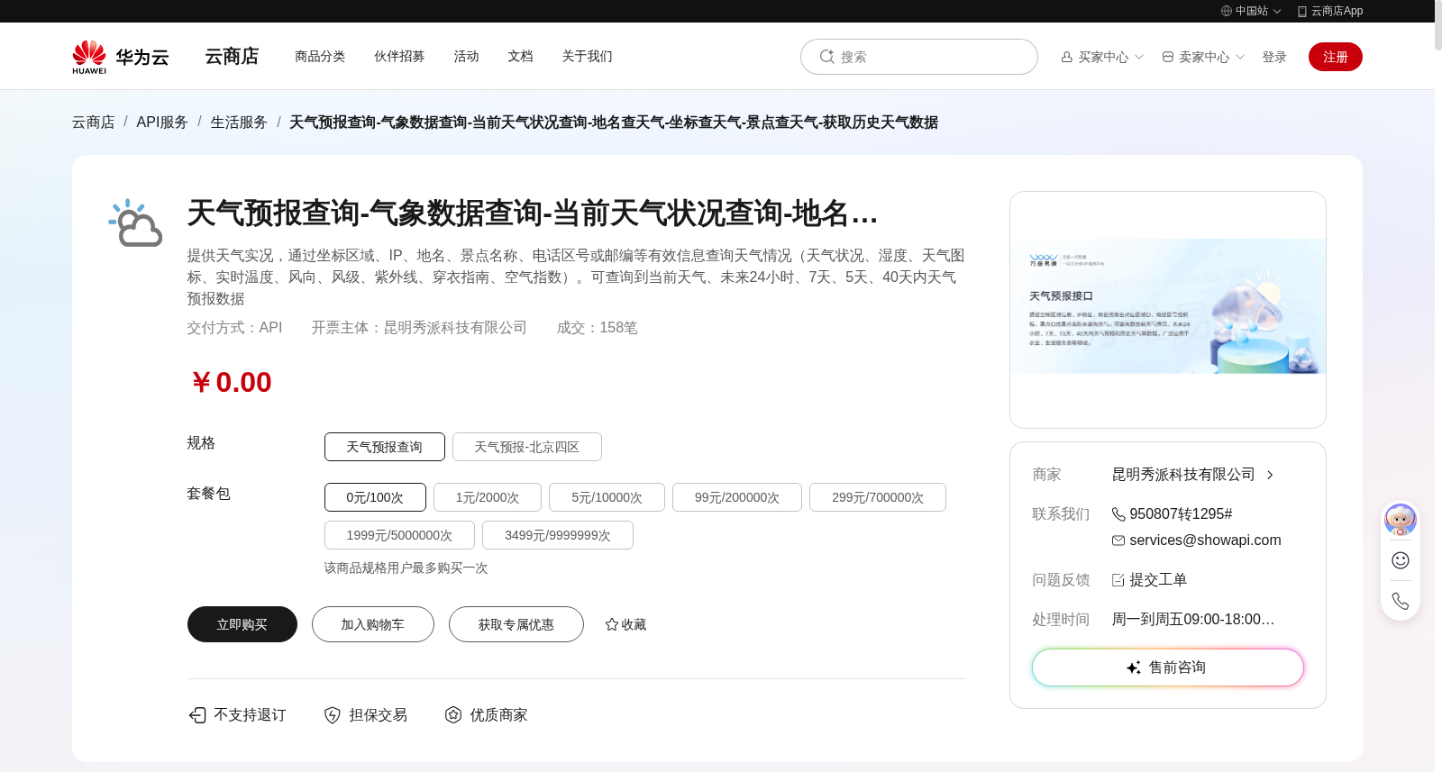Viewport: 1442px width, 772px height.
Task: Select the 天气预报查询 specification
Action: [x=385, y=447]
